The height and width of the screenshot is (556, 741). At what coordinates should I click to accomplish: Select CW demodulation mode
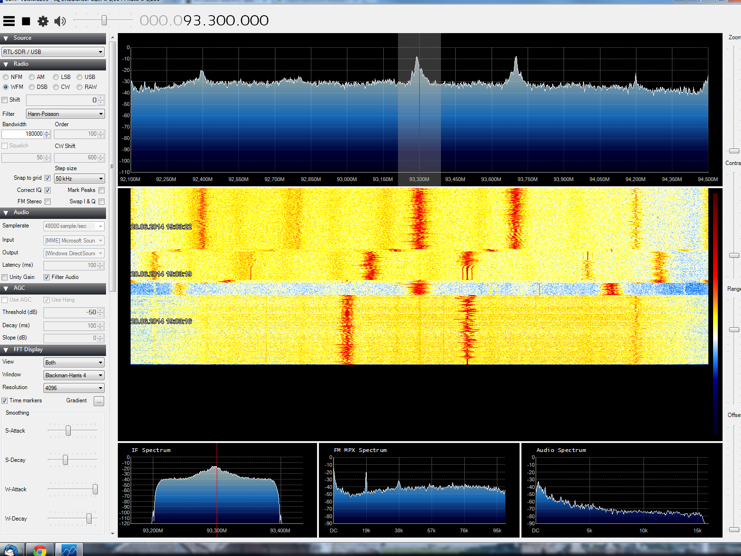click(56, 87)
